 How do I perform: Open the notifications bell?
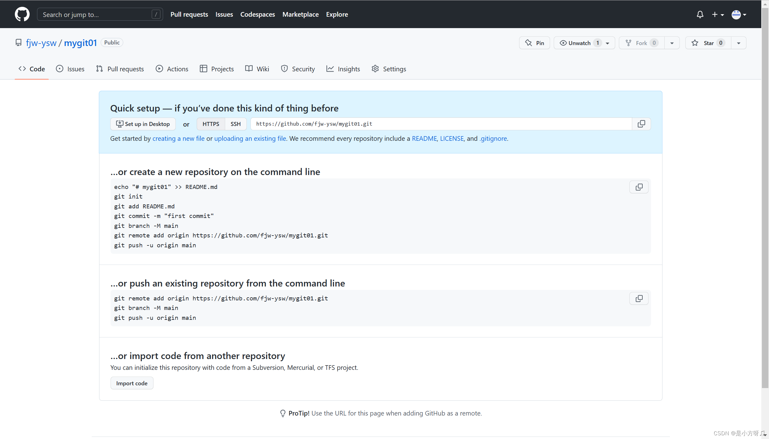click(x=700, y=15)
